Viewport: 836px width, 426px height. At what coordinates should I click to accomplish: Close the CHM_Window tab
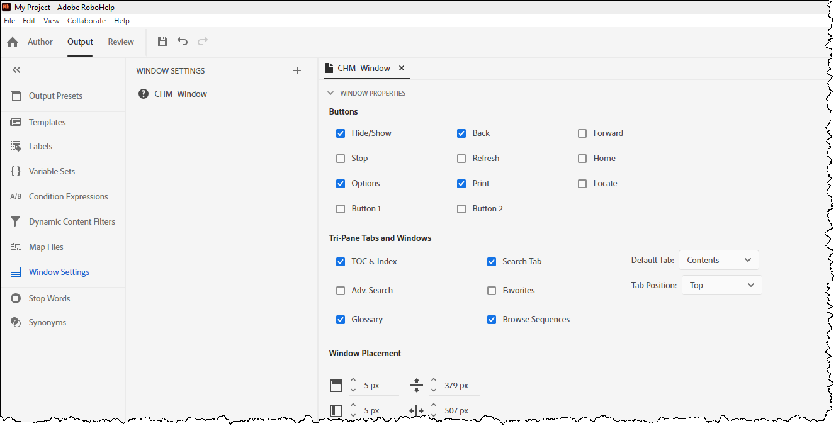tap(402, 68)
